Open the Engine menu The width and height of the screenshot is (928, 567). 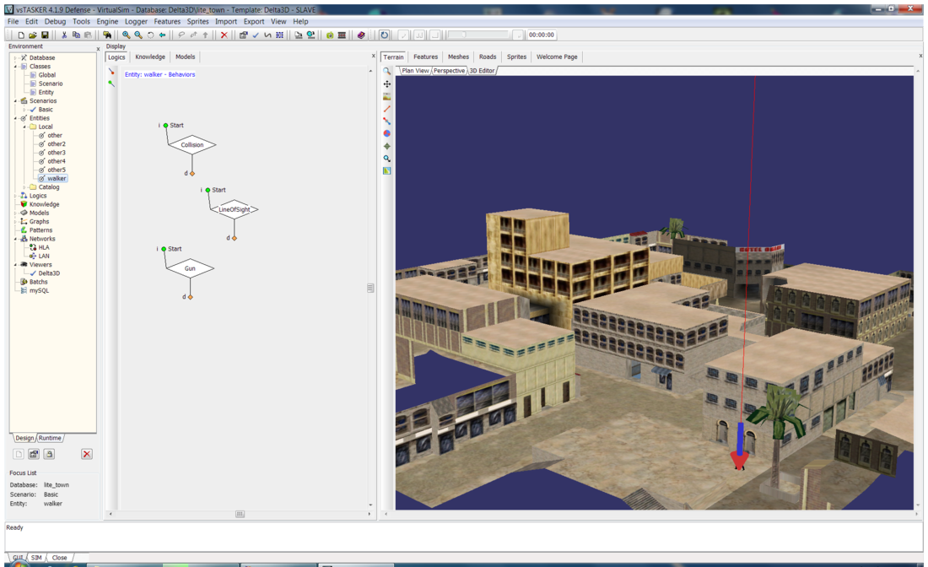pos(107,22)
